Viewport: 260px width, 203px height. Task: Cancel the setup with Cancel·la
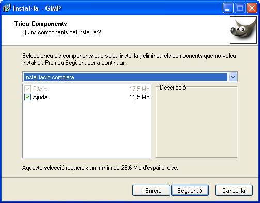point(234,191)
